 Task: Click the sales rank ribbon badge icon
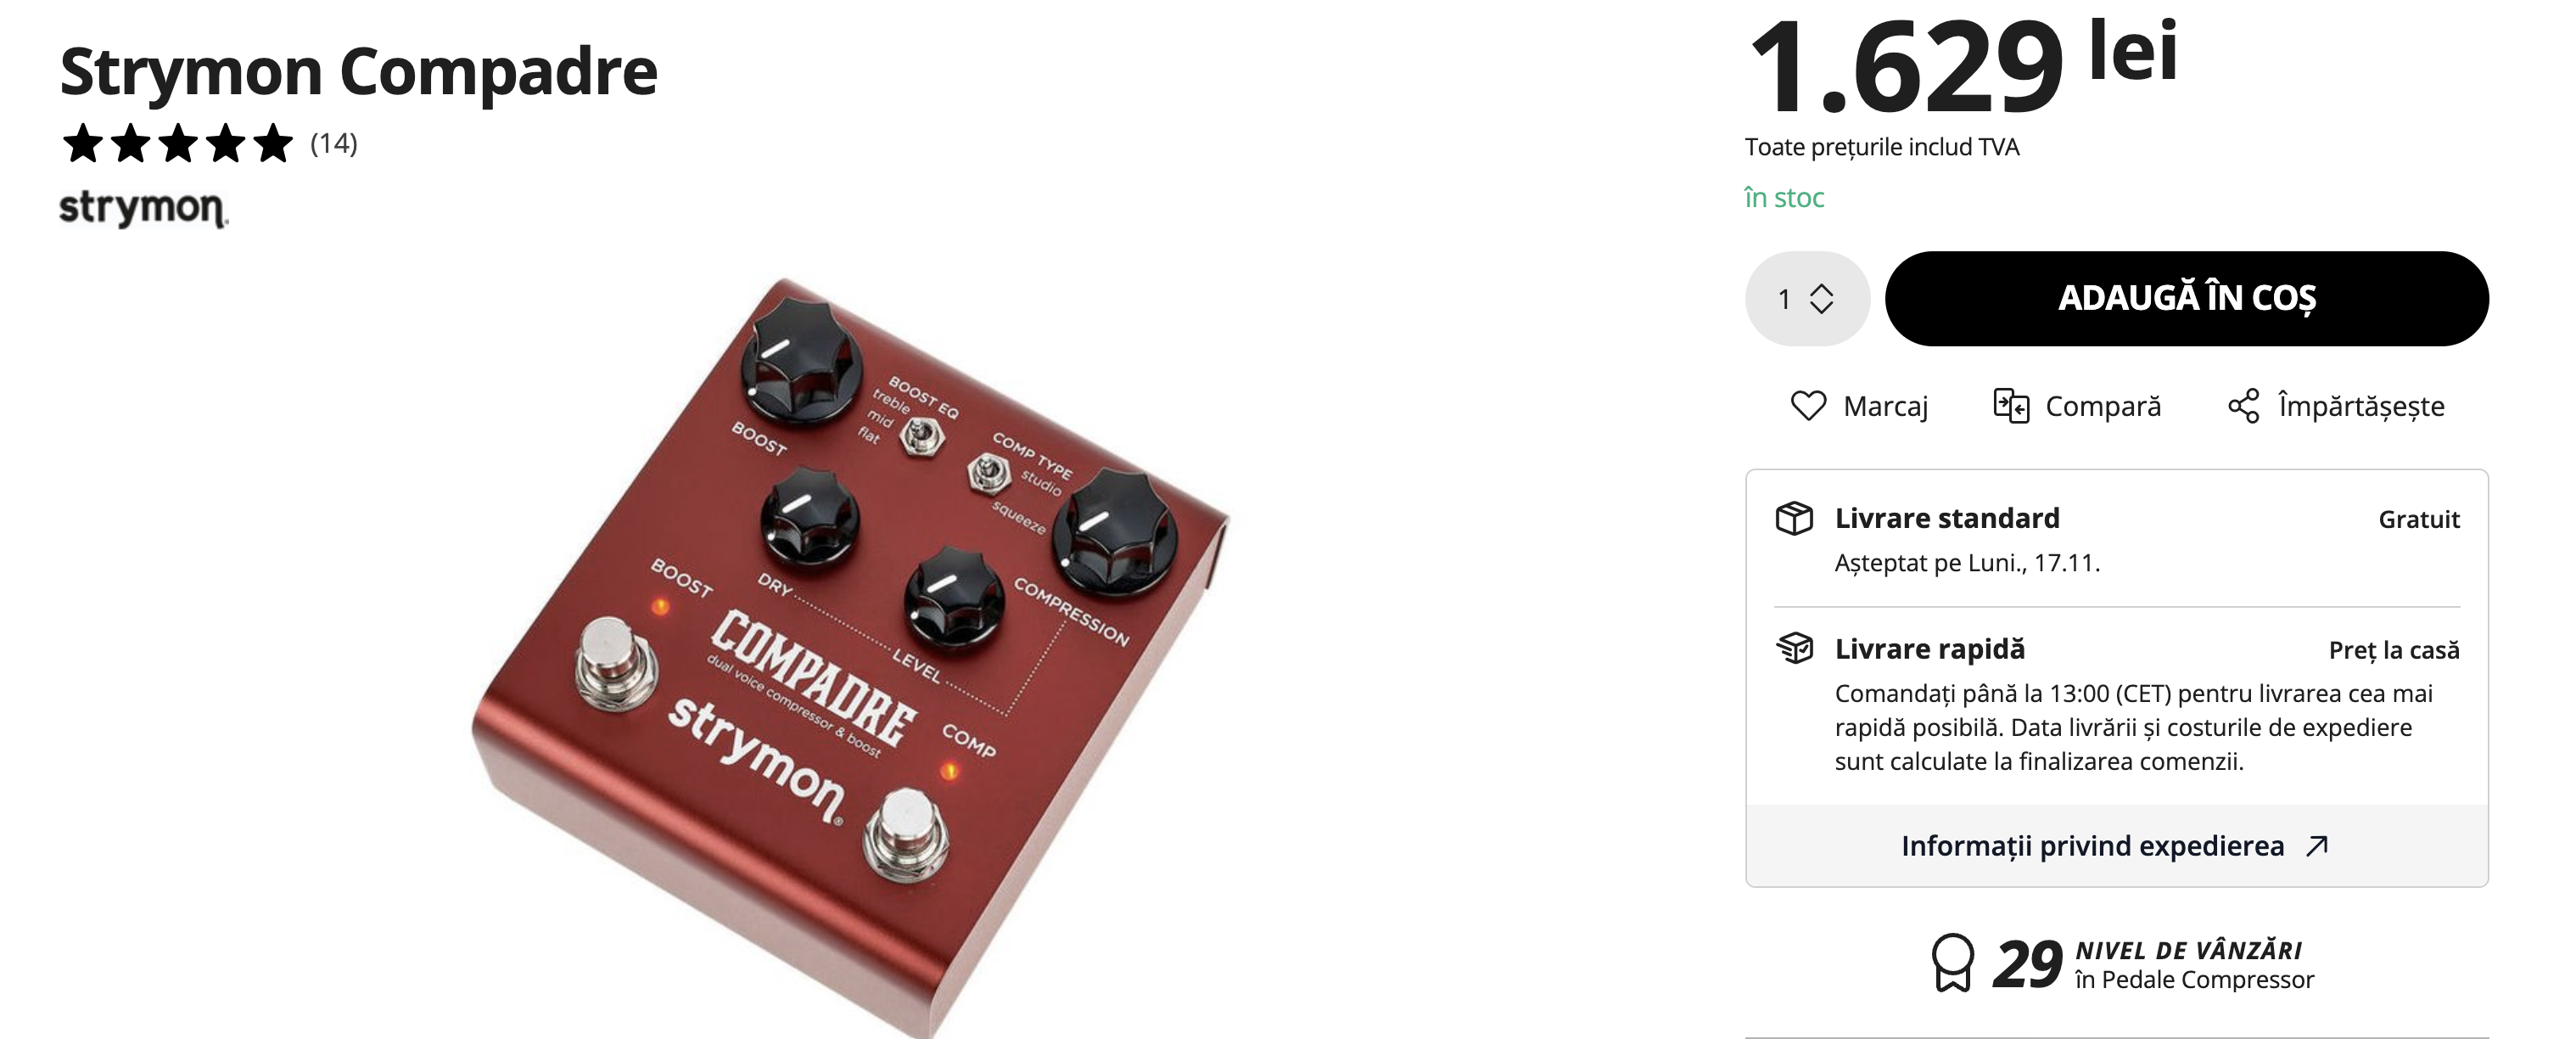1952,963
